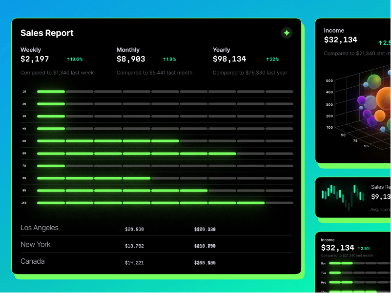Expand the New York table row
Image resolution: width=391 pixels, height=293 pixels.
tap(35, 244)
